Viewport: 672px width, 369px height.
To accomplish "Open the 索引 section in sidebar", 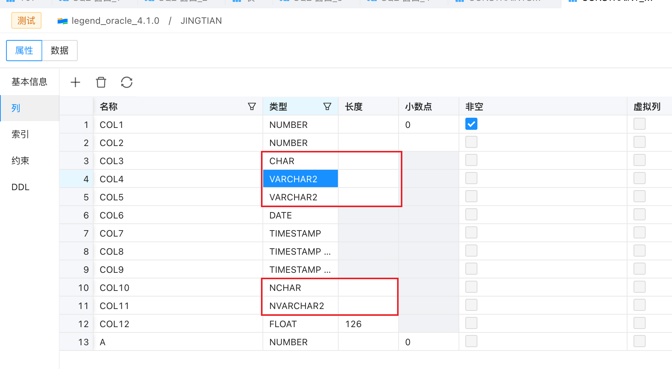I will [x=20, y=134].
